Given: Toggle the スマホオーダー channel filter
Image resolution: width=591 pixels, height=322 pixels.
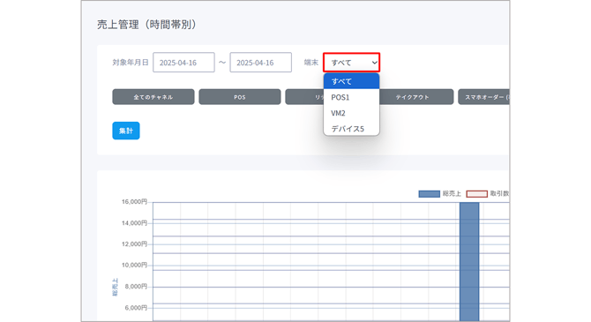Looking at the screenshot, I should pyautogui.click(x=483, y=97).
